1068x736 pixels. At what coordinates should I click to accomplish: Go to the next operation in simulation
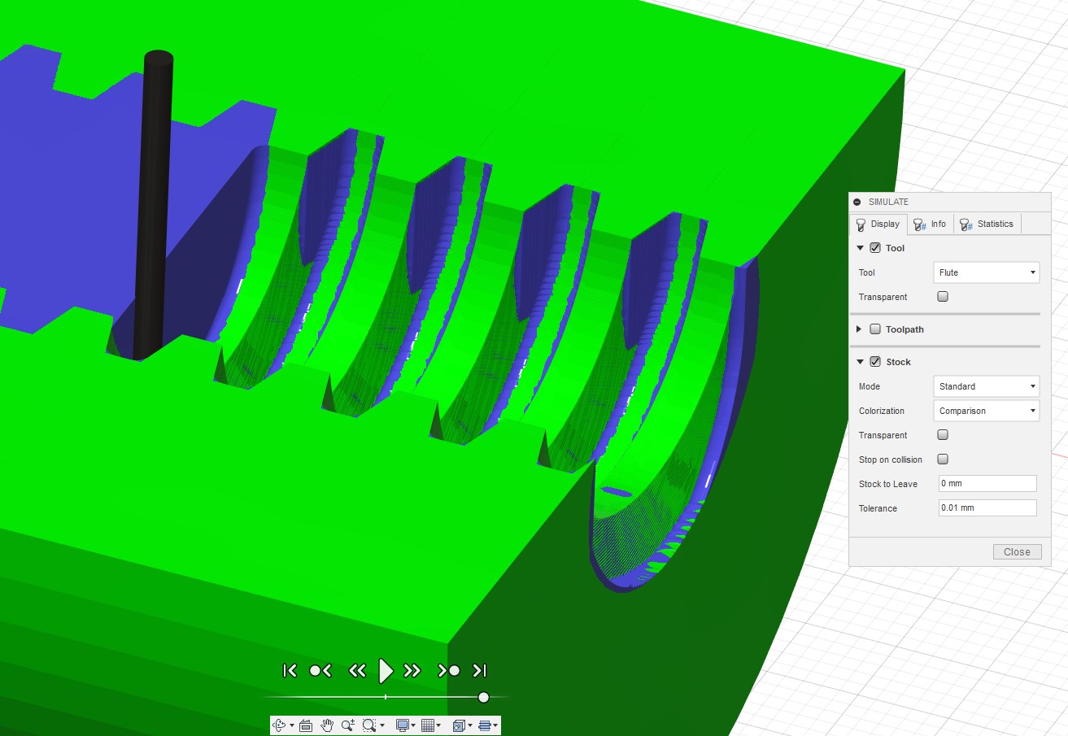click(x=450, y=671)
